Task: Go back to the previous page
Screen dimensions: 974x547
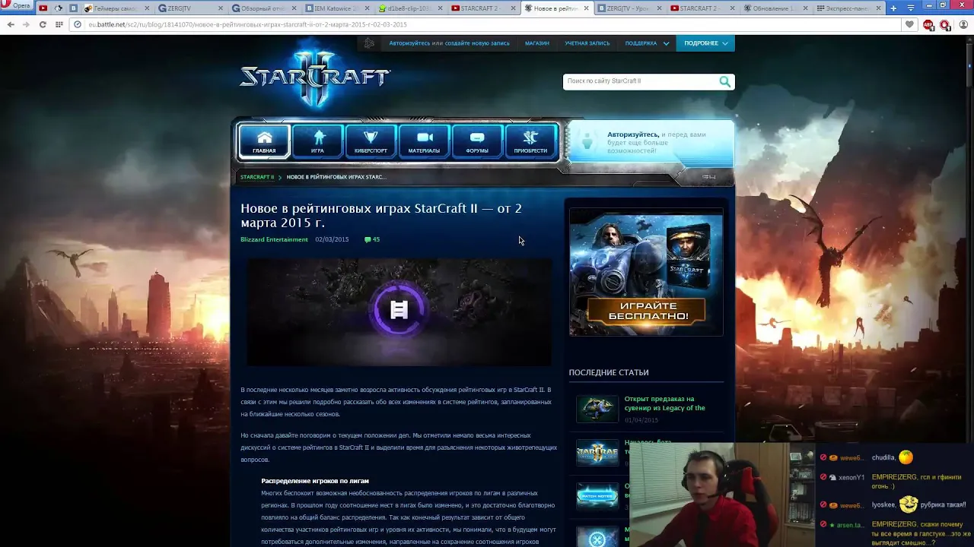Action: click(x=11, y=24)
